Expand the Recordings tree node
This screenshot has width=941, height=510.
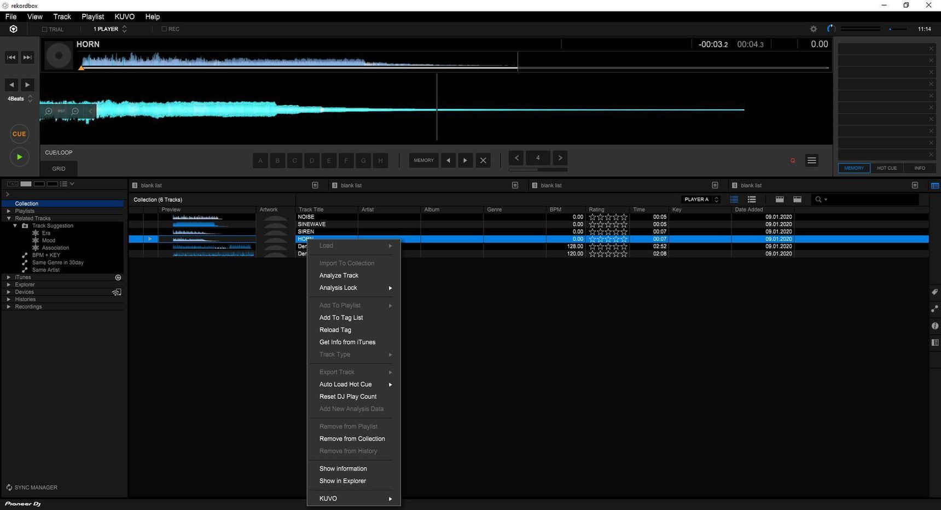(9, 307)
